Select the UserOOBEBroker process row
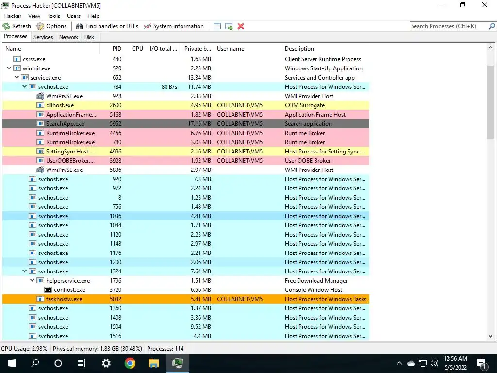This screenshot has height=373, width=497. coord(186,160)
